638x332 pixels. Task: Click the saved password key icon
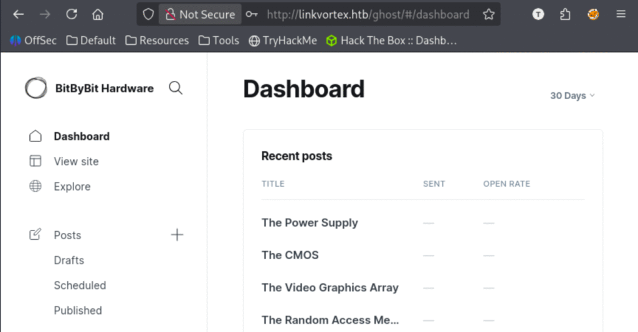pos(251,14)
